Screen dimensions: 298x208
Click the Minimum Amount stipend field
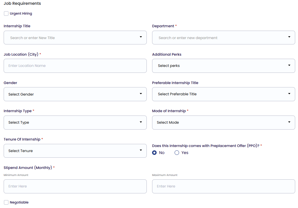point(75,186)
